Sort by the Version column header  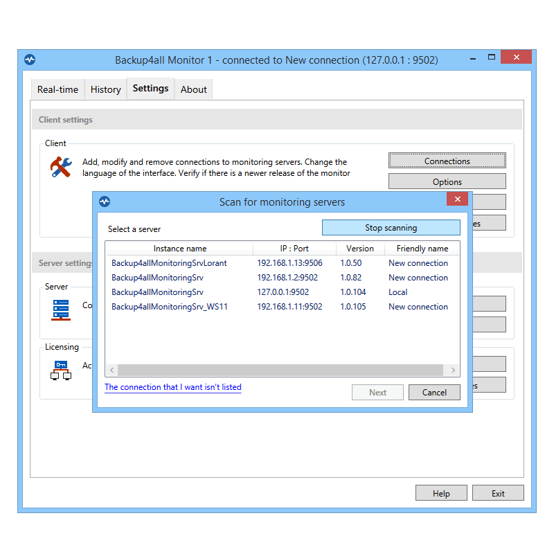359,249
